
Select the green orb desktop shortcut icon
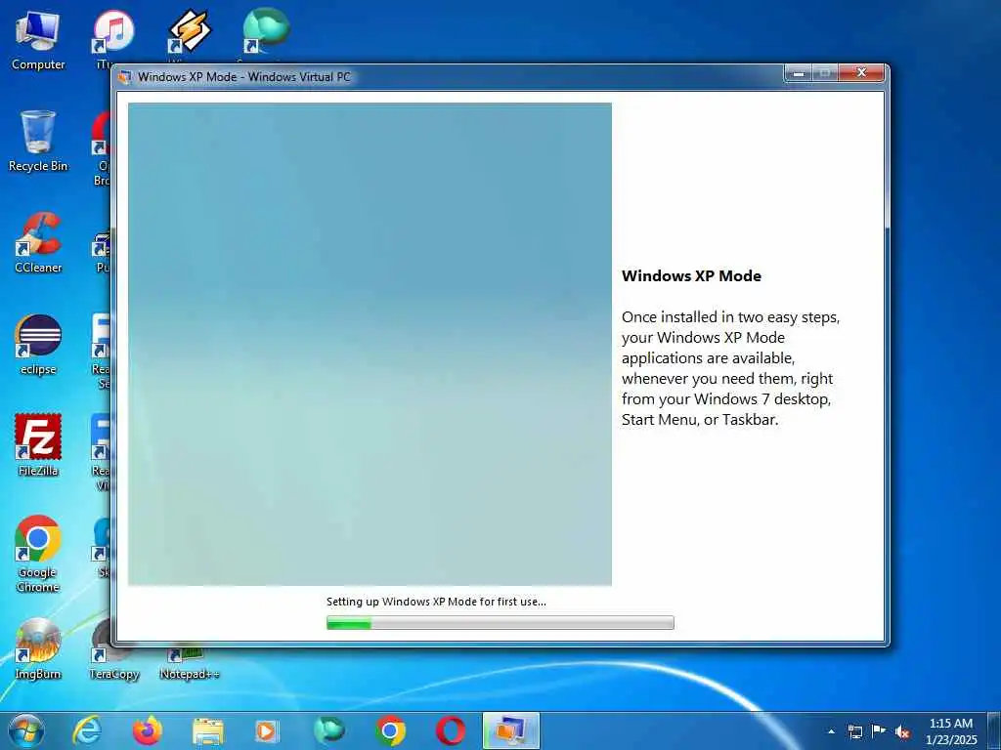(266, 32)
